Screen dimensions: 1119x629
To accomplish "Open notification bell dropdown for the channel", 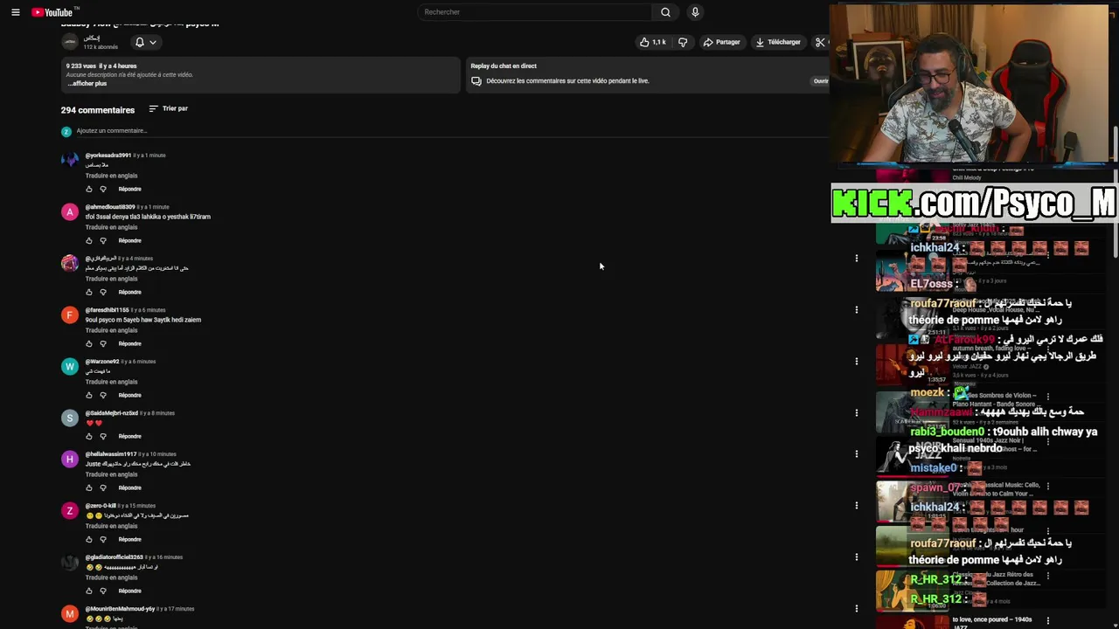I will click(145, 42).
